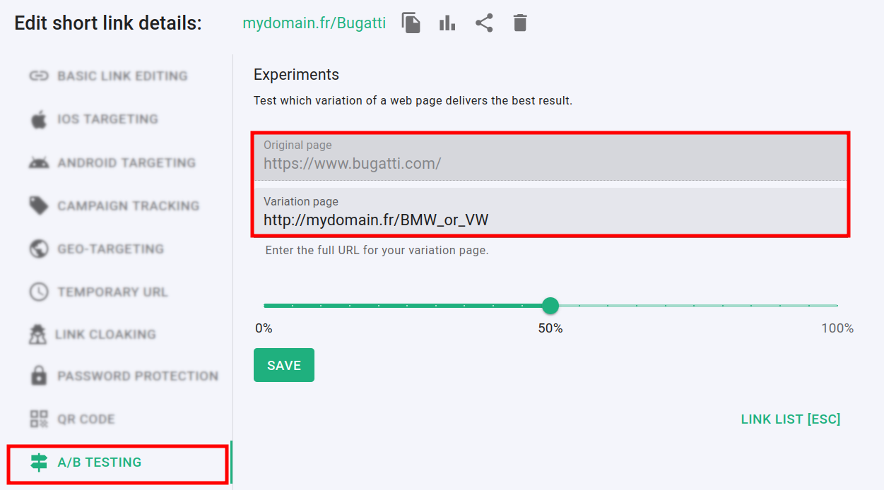Delete the short link via trash icon

pyautogui.click(x=520, y=23)
